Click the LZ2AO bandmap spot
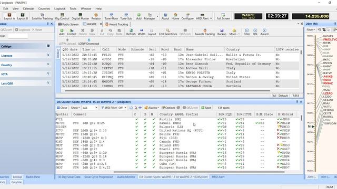 [x=328, y=93]
